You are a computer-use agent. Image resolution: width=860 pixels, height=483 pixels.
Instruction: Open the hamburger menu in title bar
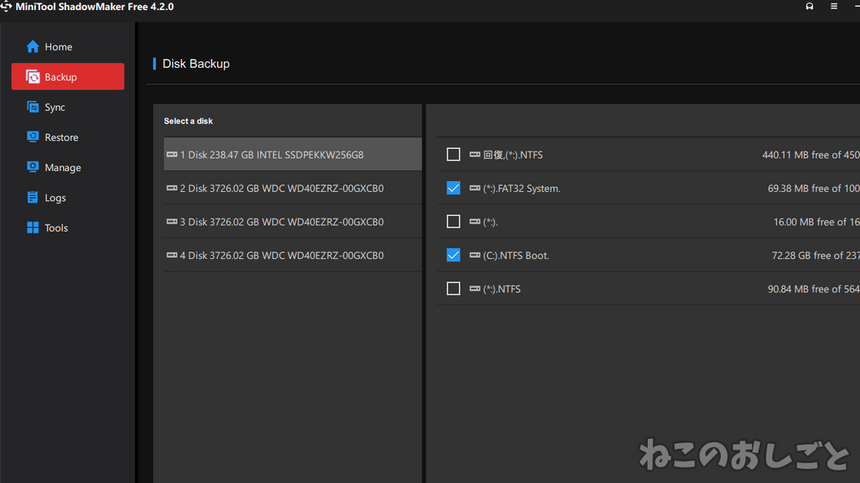pyautogui.click(x=833, y=6)
